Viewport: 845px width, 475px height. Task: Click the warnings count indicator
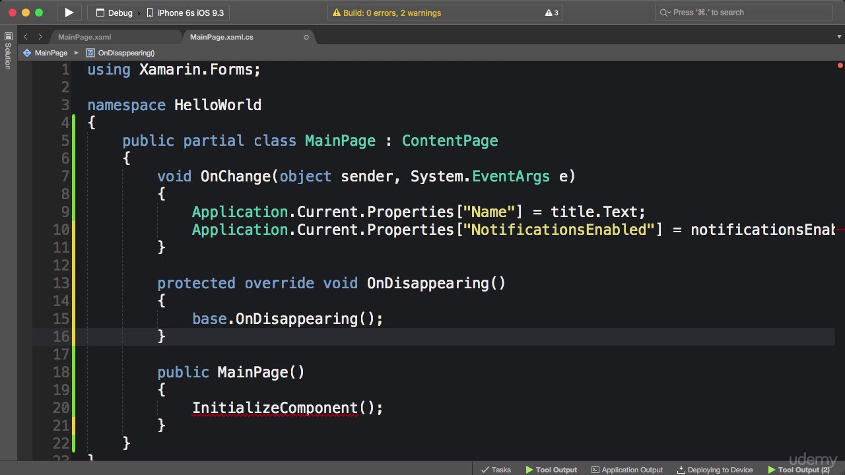click(551, 13)
